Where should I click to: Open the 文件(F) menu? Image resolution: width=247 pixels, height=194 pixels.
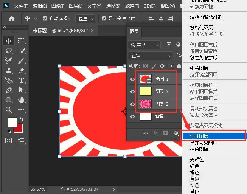point(21,6)
